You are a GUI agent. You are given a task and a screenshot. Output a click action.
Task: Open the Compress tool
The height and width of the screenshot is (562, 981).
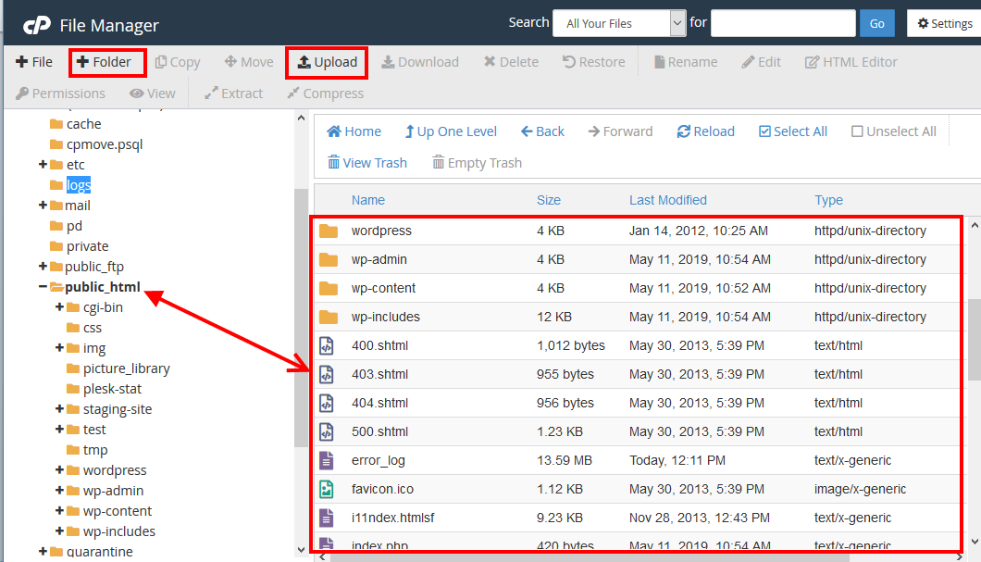(x=326, y=93)
